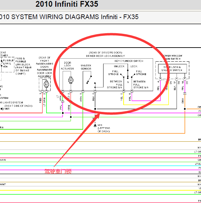Click the M11 ground symbol
201x203 pixels.
click(x=95, y=125)
